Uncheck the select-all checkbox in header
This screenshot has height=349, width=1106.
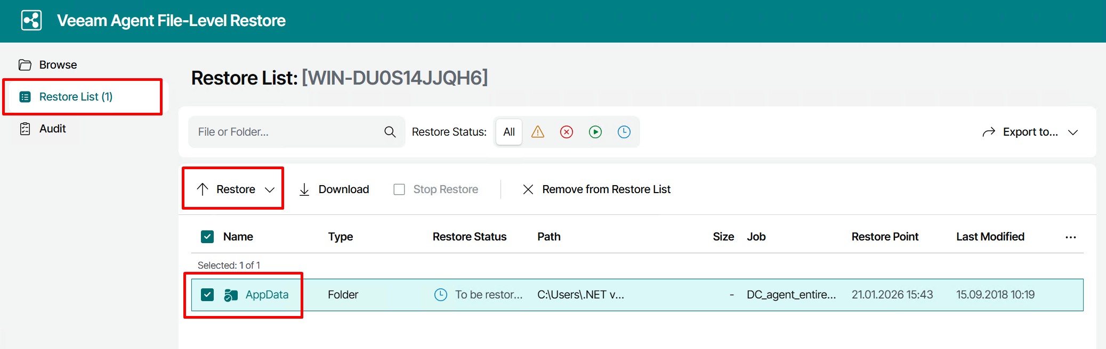pos(207,237)
